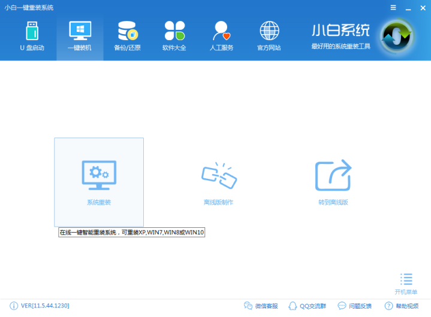Click the WeChat icon beside 微信客服
Screen dimensions: 431x317
point(248,306)
